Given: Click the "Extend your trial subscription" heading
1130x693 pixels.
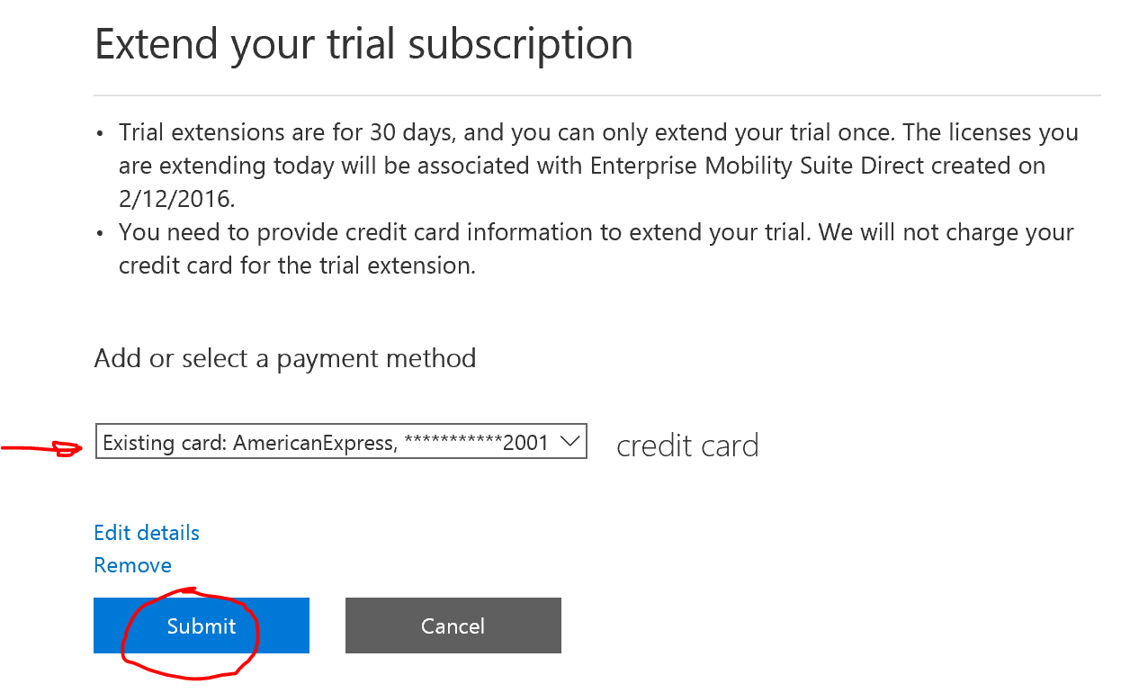Looking at the screenshot, I should point(363,44).
